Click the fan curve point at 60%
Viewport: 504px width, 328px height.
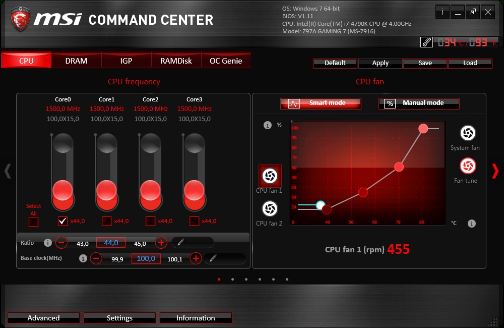pos(399,167)
